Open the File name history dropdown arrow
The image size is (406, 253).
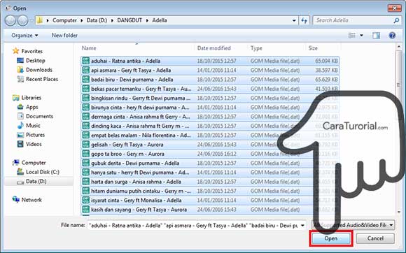coord(302,225)
